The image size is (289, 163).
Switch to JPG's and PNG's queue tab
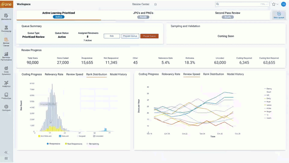click(x=143, y=15)
